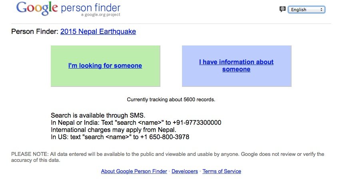The image size is (342, 181).
Task: Click the "Currently tracking about 5600 records" text
Action: click(171, 99)
